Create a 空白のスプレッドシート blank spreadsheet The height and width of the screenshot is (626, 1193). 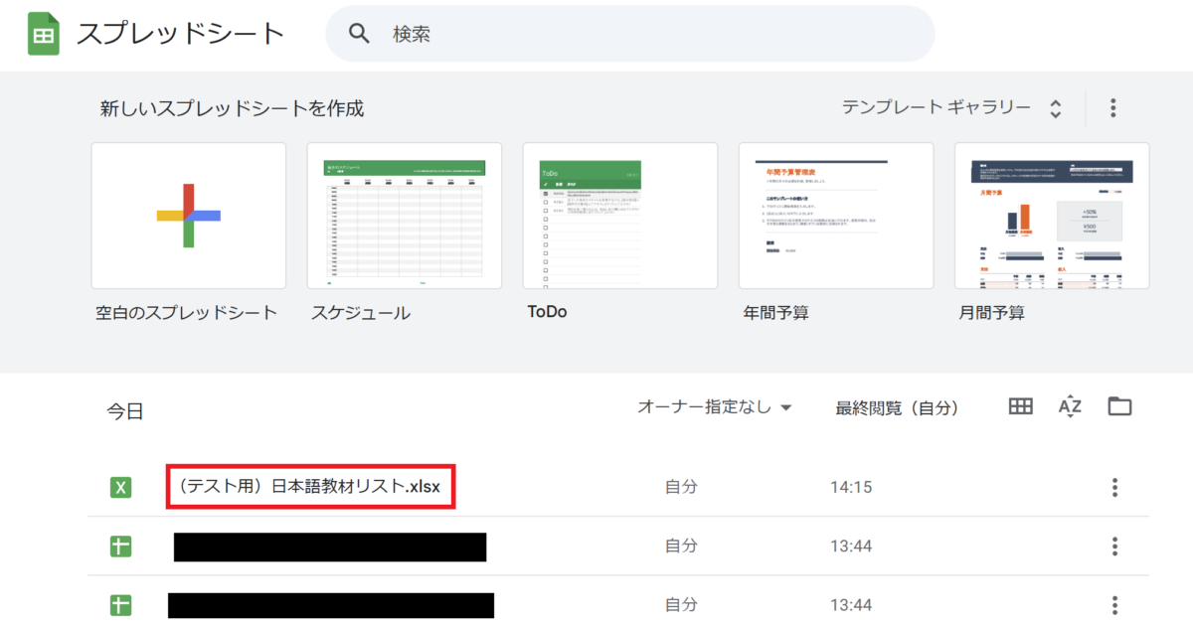coord(188,216)
